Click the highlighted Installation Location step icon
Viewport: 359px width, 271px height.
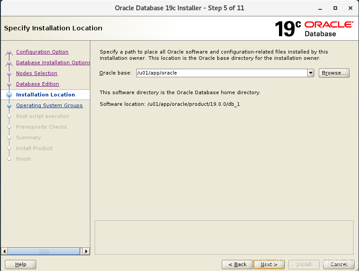pos(9,95)
